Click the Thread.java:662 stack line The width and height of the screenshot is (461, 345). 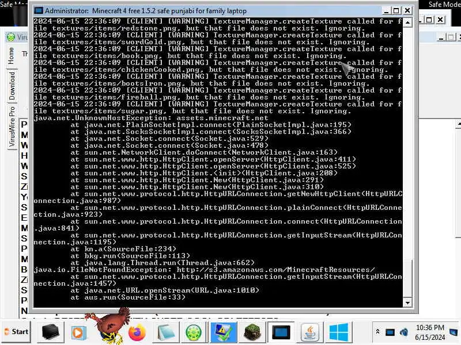163,263
